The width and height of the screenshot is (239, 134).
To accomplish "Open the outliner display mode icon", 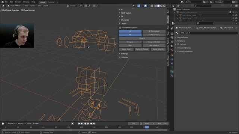I will coord(179,6).
